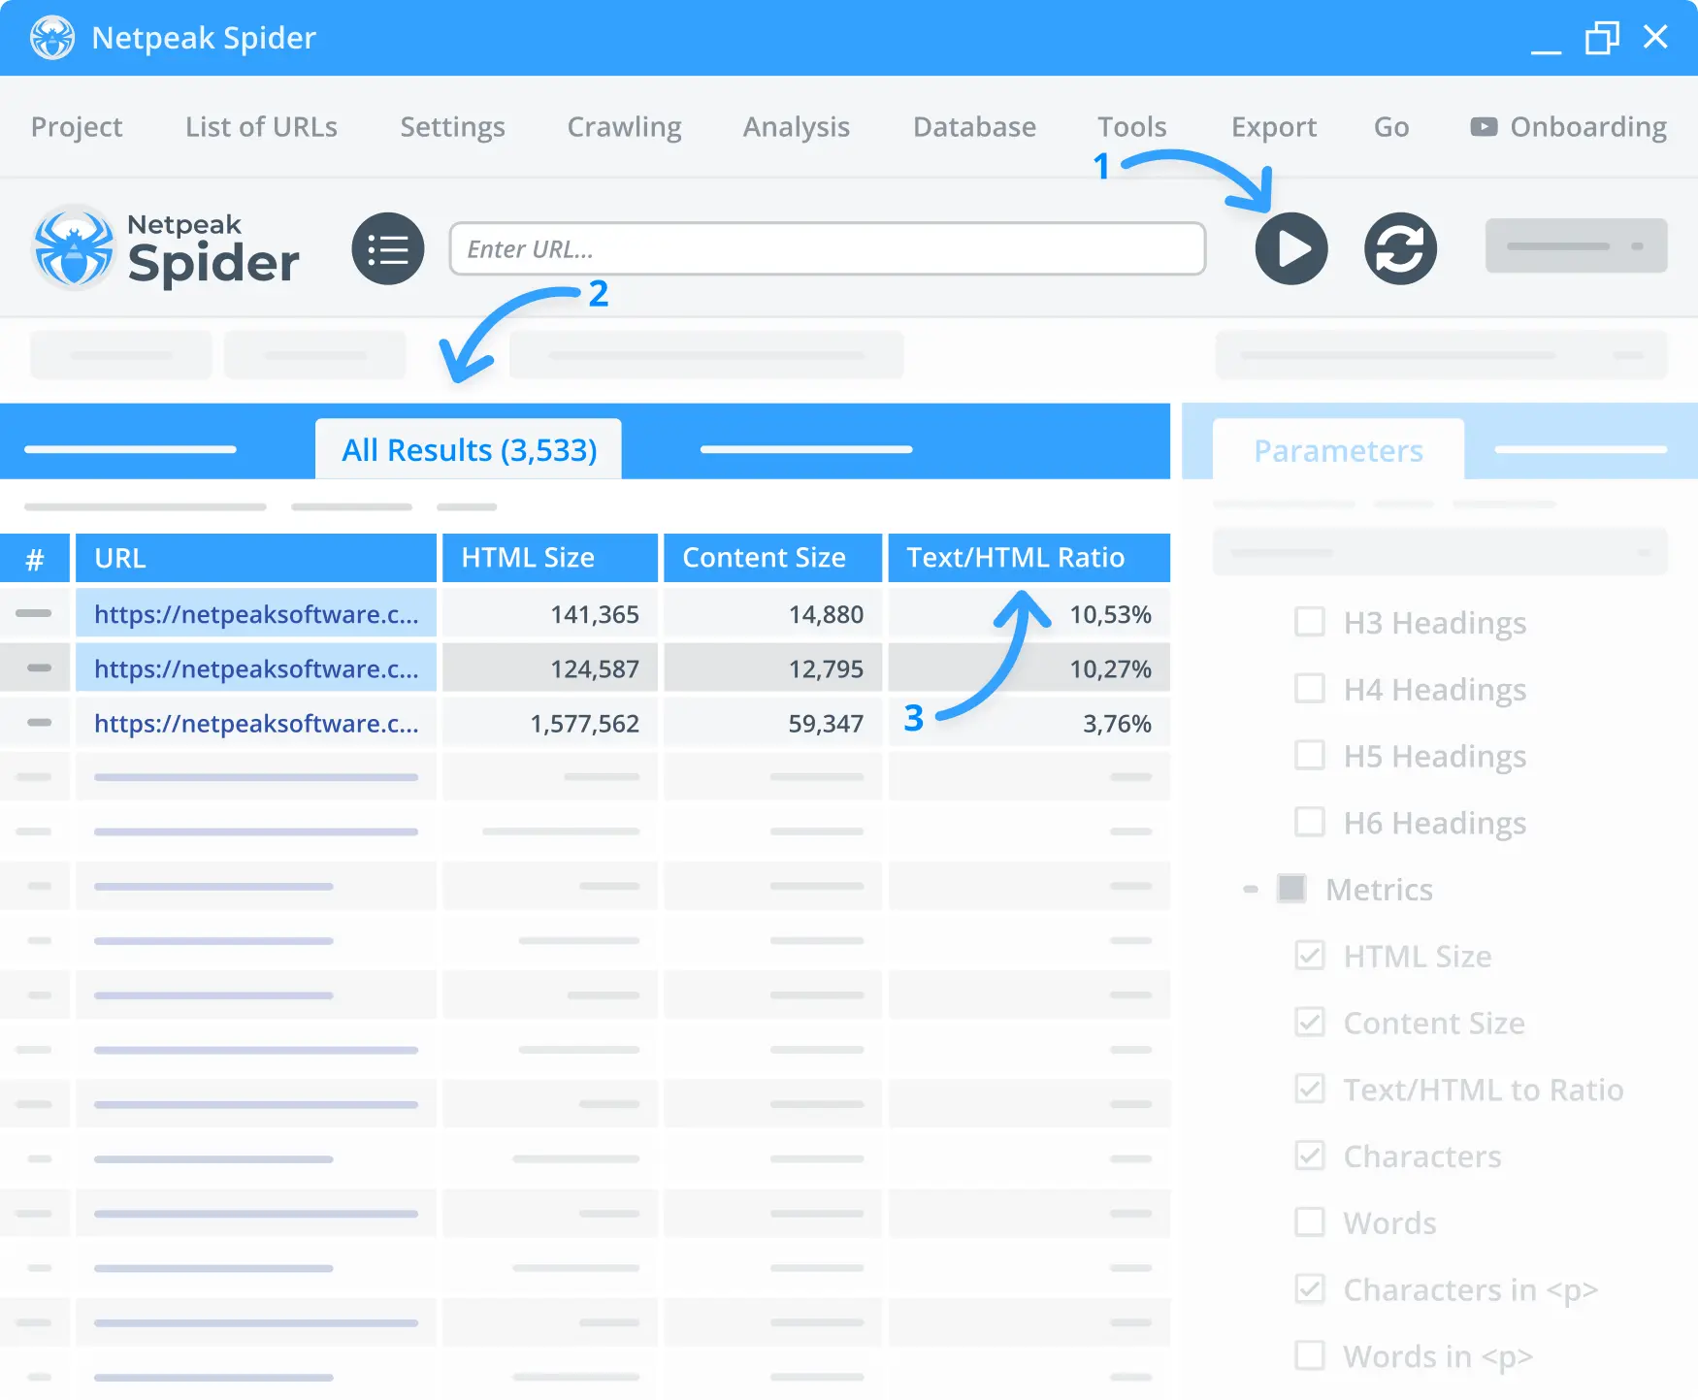Click the title bar spider icon
The height and width of the screenshot is (1400, 1698).
(x=52, y=38)
